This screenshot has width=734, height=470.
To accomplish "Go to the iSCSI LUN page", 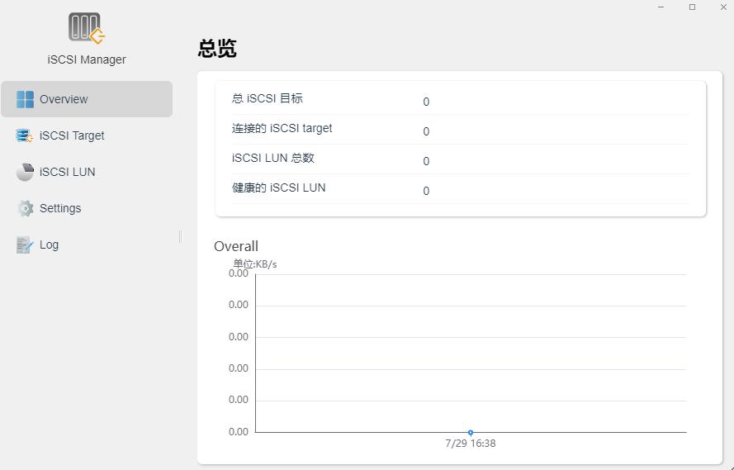I will pyautogui.click(x=87, y=172).
